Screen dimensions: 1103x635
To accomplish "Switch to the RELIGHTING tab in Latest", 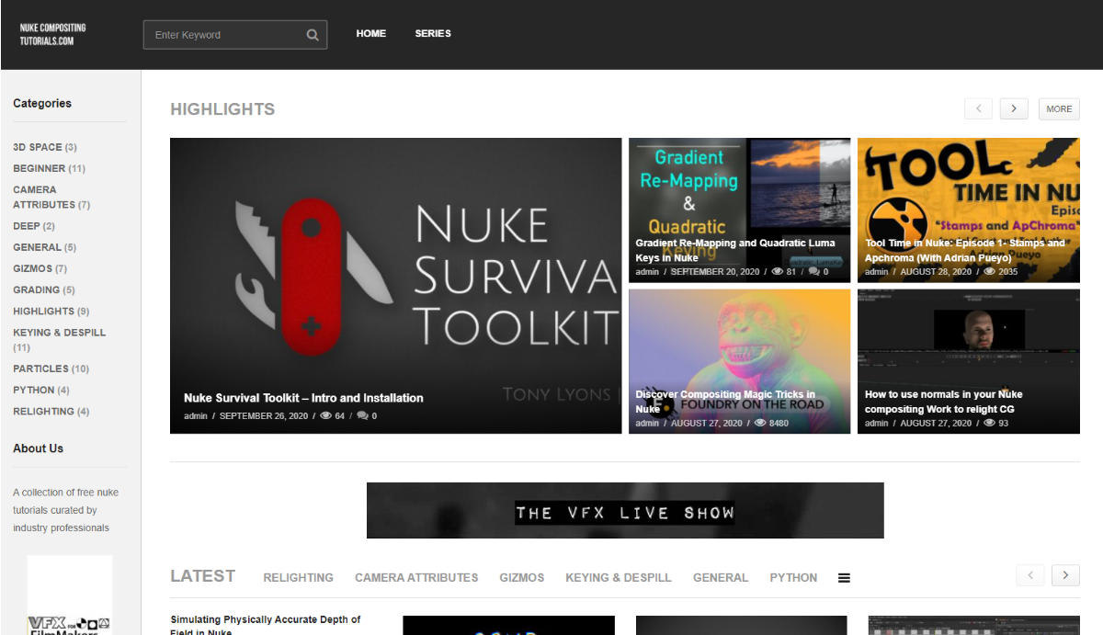I will point(298,578).
